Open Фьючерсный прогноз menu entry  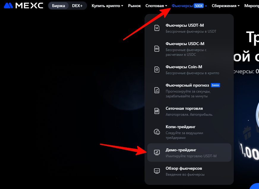click(x=189, y=90)
